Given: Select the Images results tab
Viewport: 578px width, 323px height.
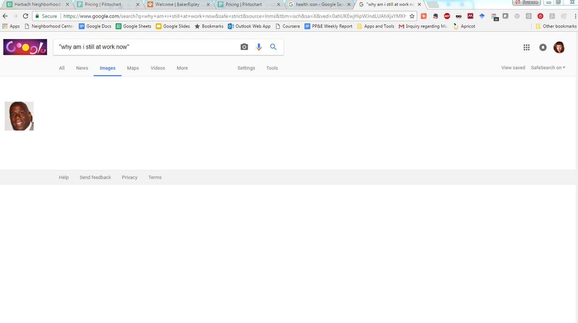Looking at the screenshot, I should pos(107,68).
